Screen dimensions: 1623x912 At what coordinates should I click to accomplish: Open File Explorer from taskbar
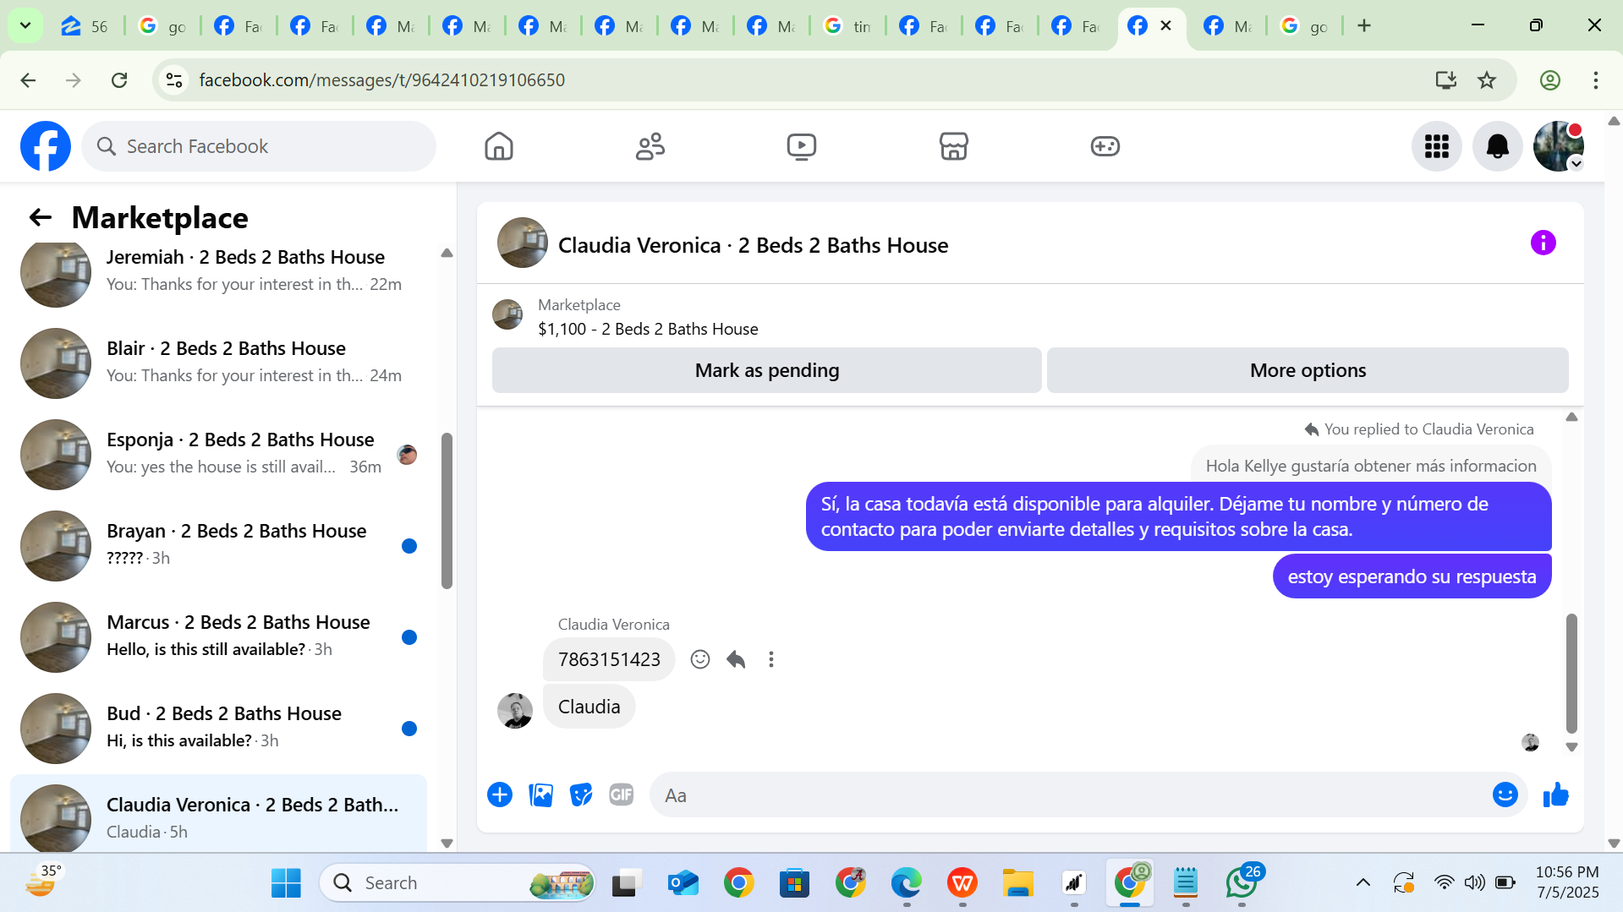coord(1017,883)
